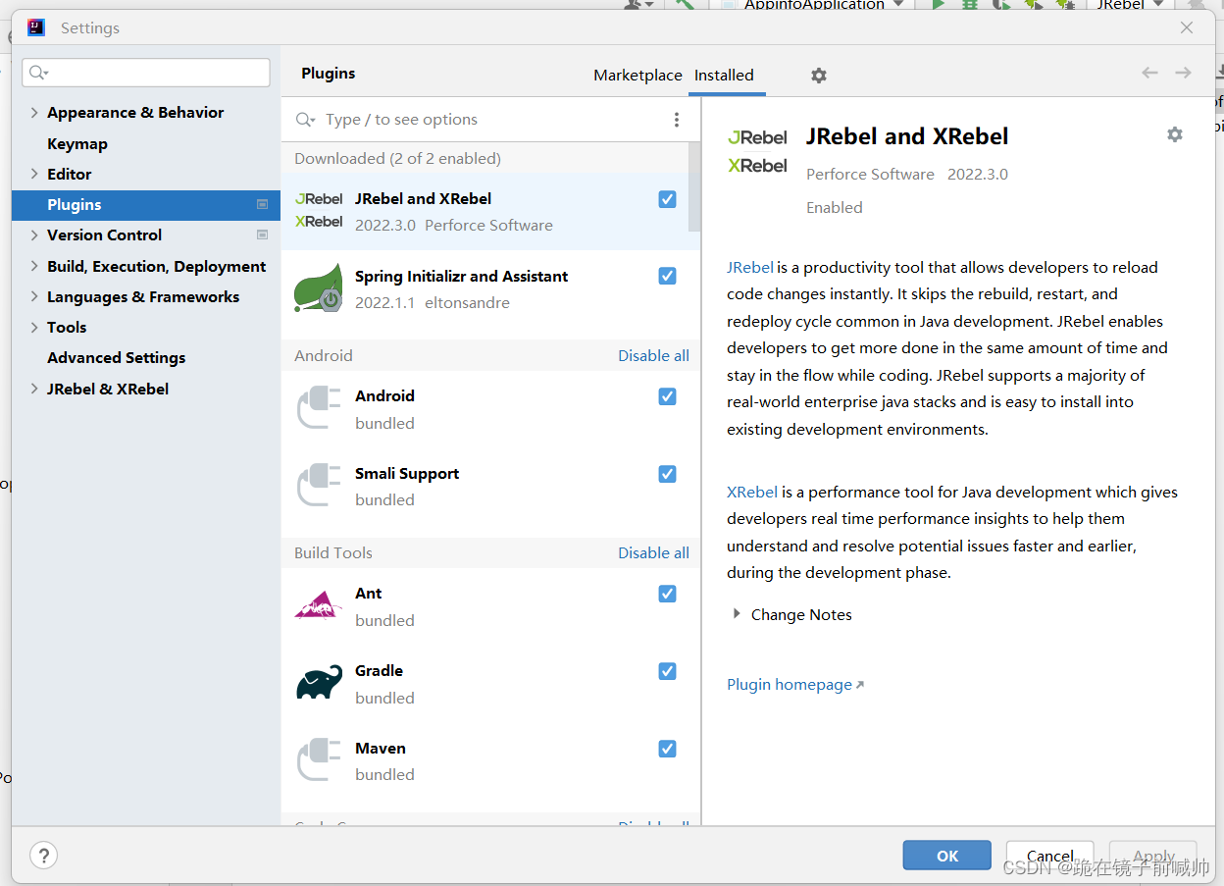Click the JRebel XRebel logo in plugin list
Image resolution: width=1224 pixels, height=886 pixels.
319,210
